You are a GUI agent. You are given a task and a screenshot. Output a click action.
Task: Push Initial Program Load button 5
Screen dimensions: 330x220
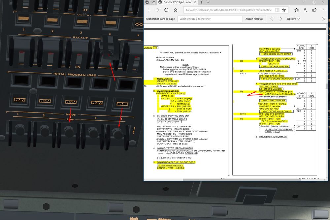(x=126, y=85)
